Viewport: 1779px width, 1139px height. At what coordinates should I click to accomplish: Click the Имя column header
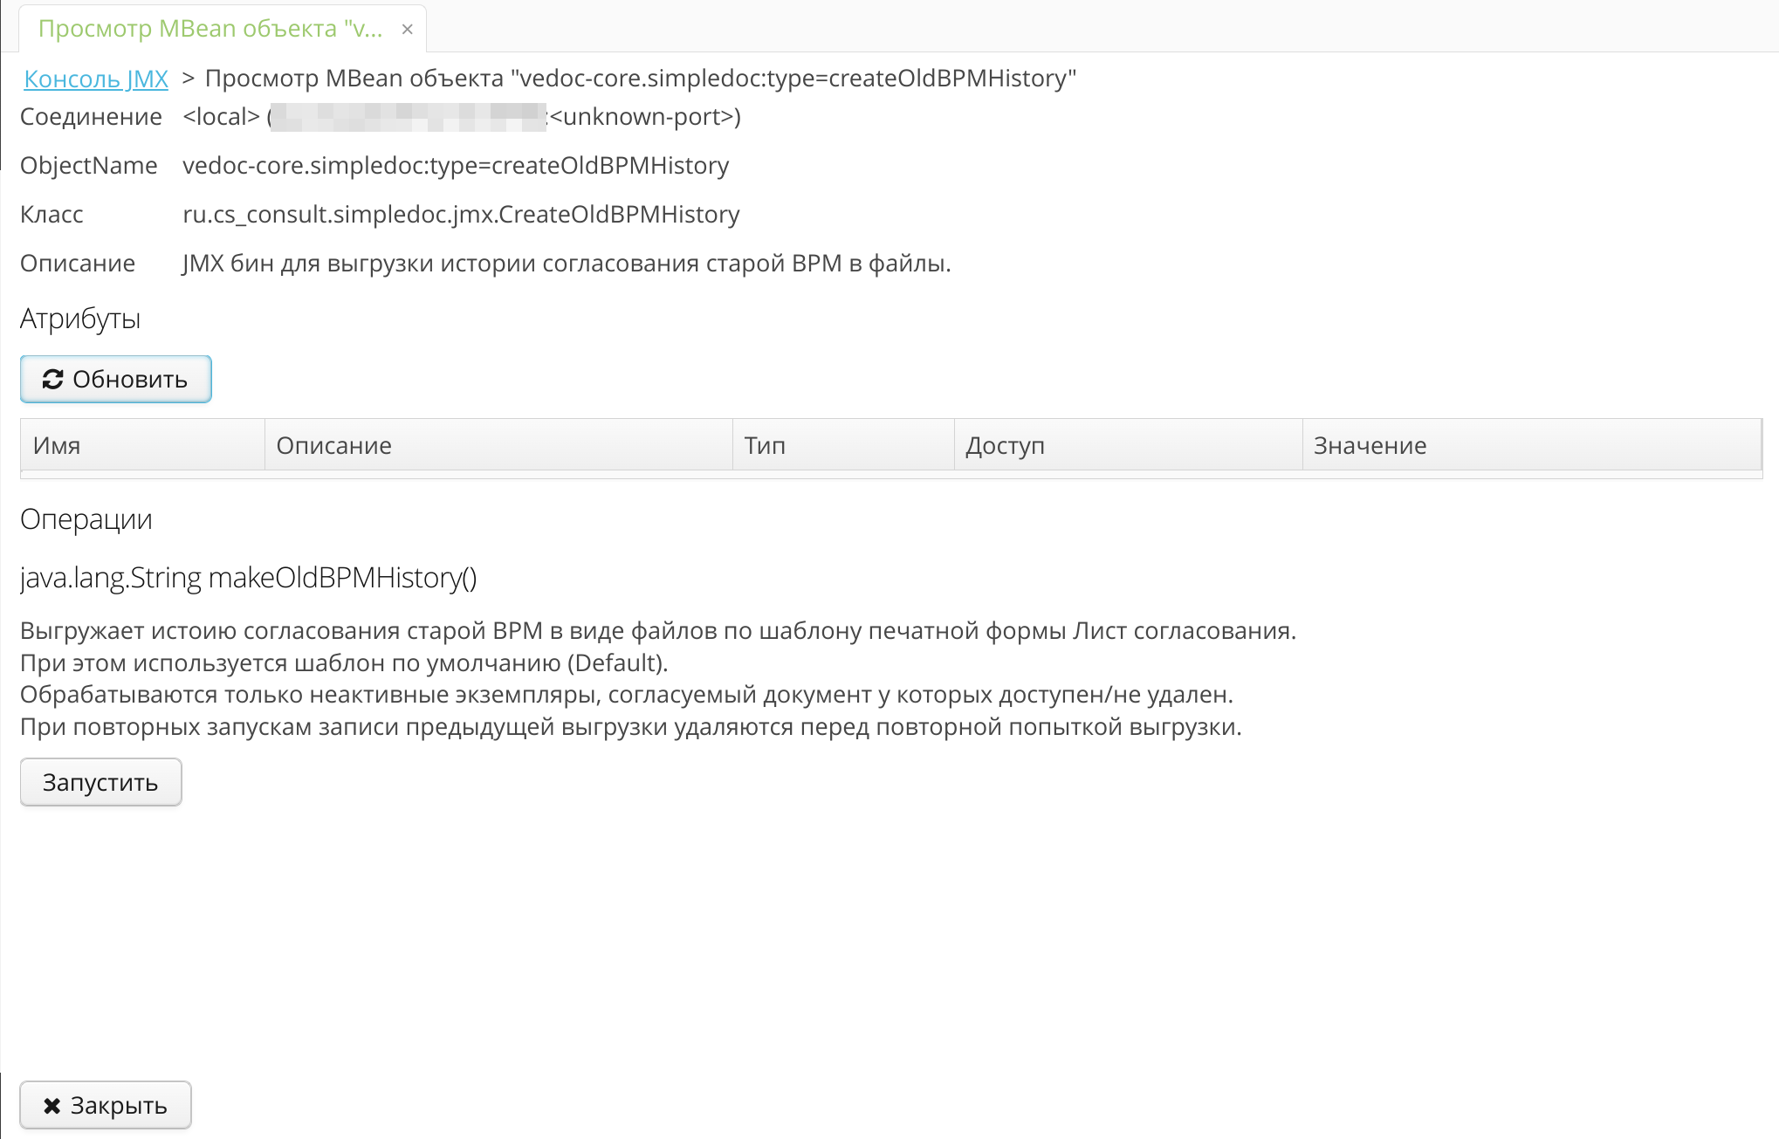[57, 445]
